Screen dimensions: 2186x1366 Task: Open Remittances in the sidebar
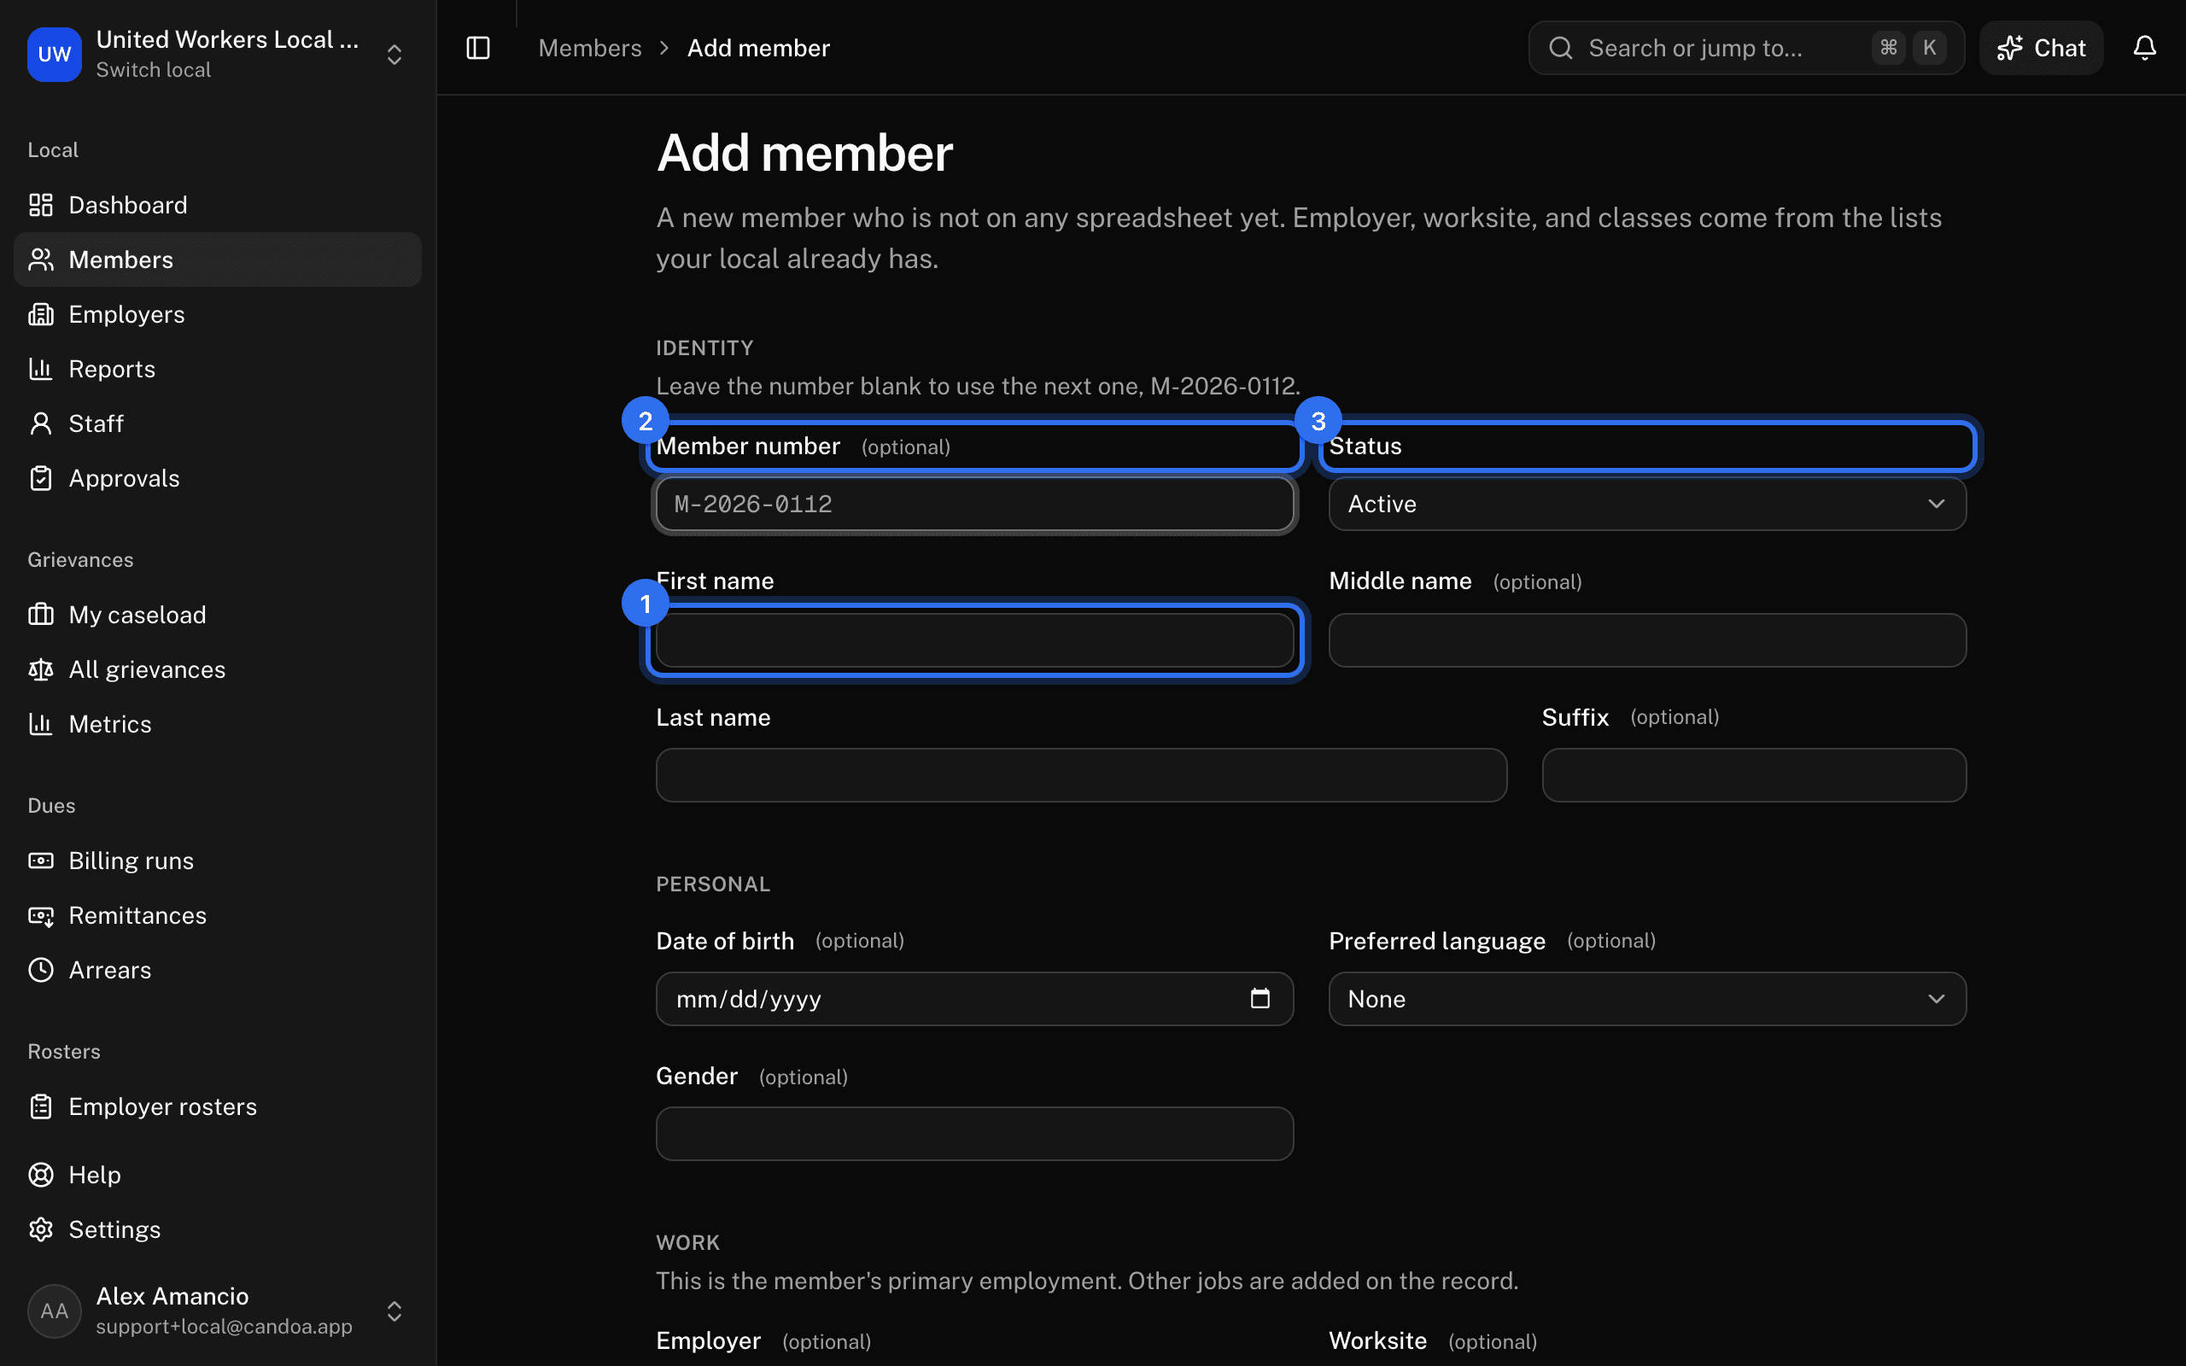pyautogui.click(x=218, y=915)
